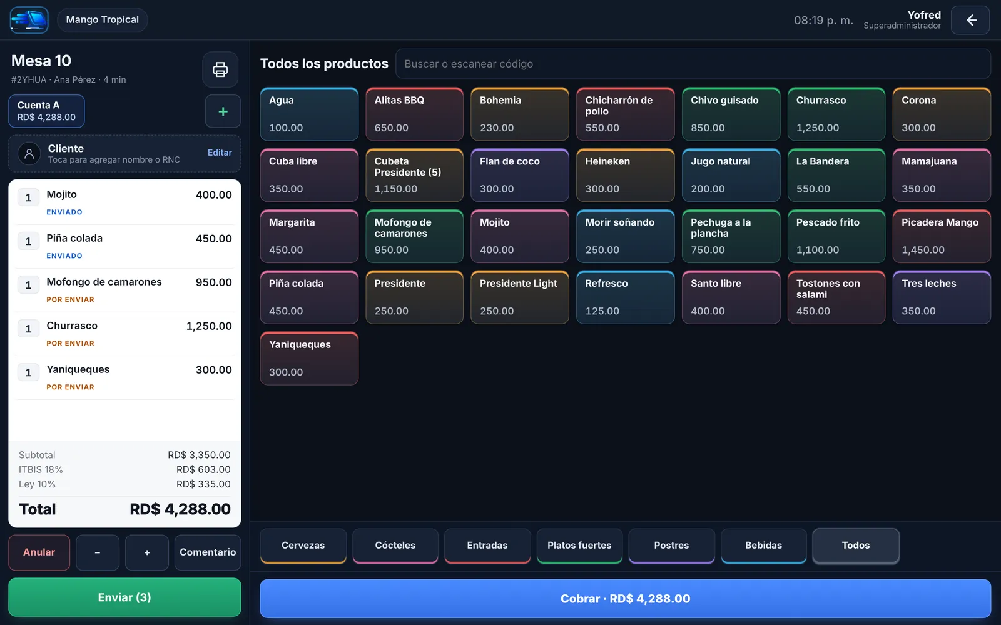Add Picadera Mango product to order
Screen dimensions: 1001x625
pos(942,236)
